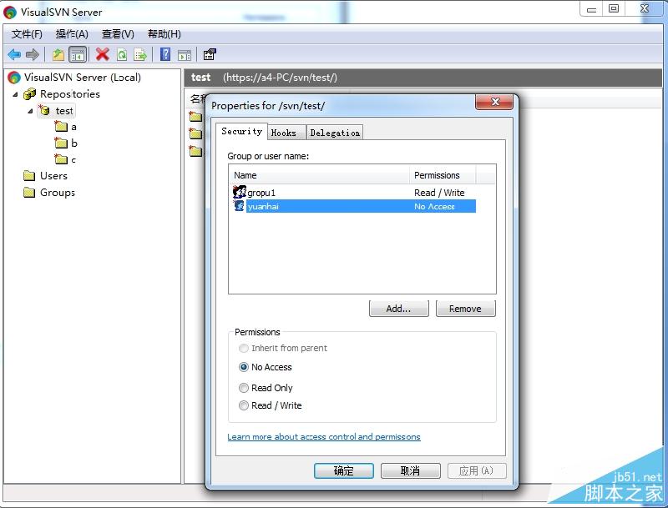Click the Export List toolbar icon
The image size is (668, 508).
point(140,54)
